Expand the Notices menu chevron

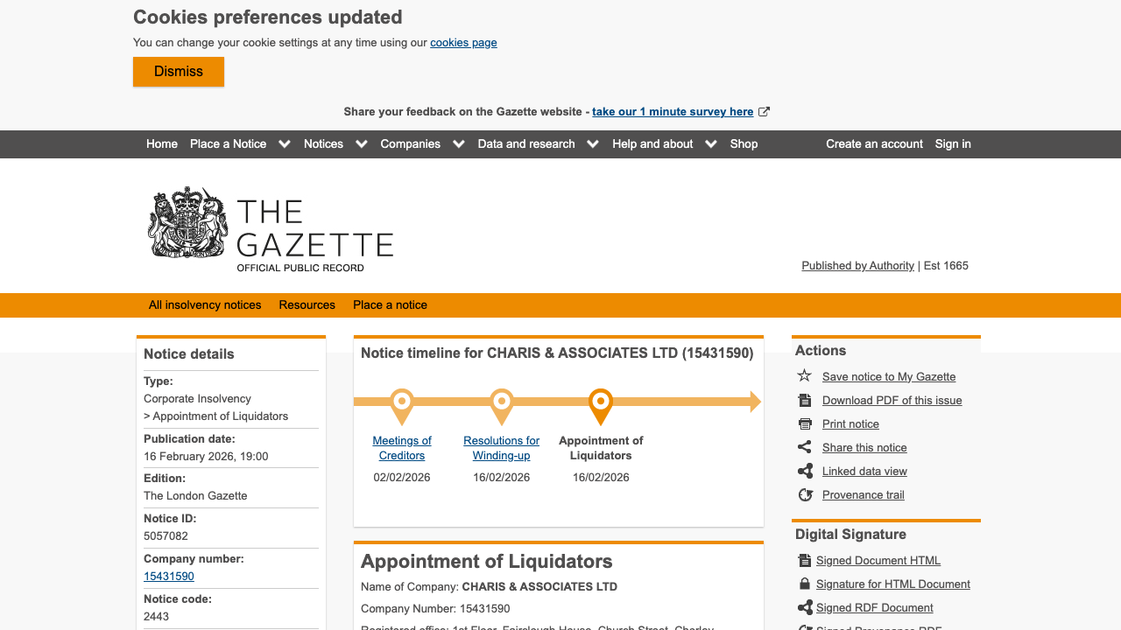pos(362,144)
